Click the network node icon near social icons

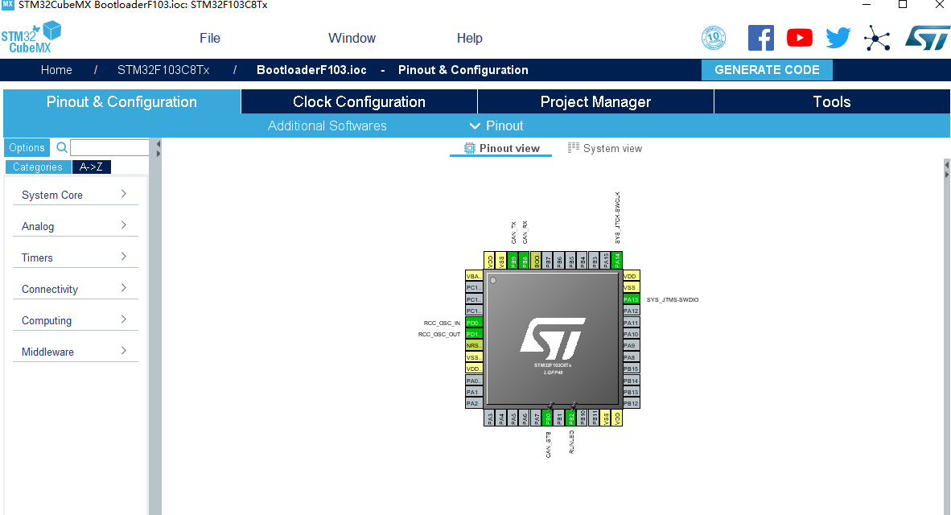[x=877, y=37]
